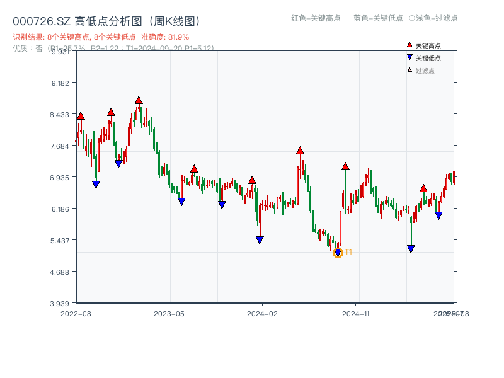Click the 5.437 y-axis label
Screen dimensions: 504x378
click(x=60, y=241)
